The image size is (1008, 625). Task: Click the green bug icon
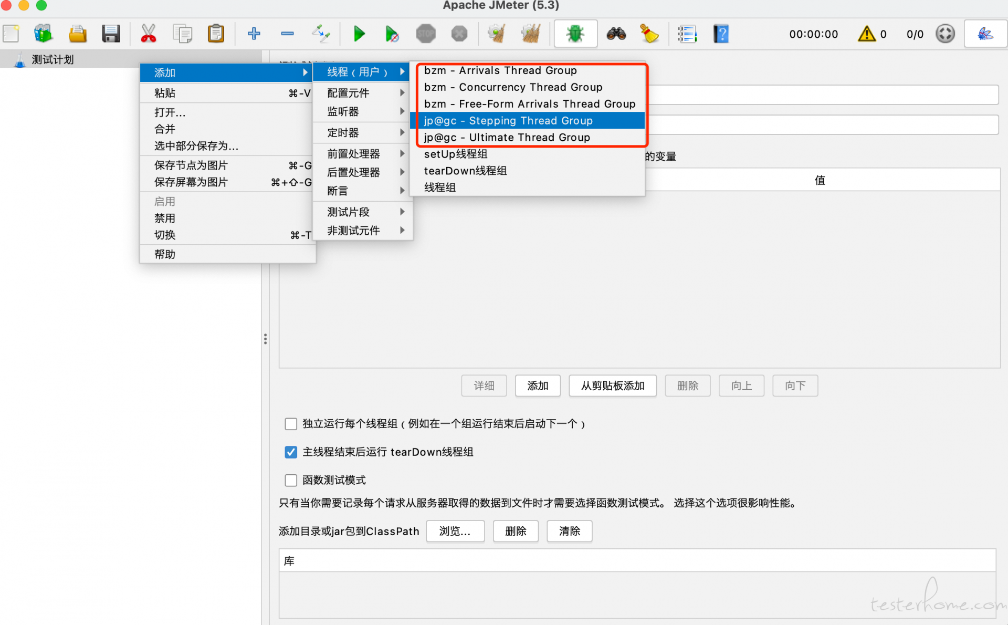coord(575,34)
